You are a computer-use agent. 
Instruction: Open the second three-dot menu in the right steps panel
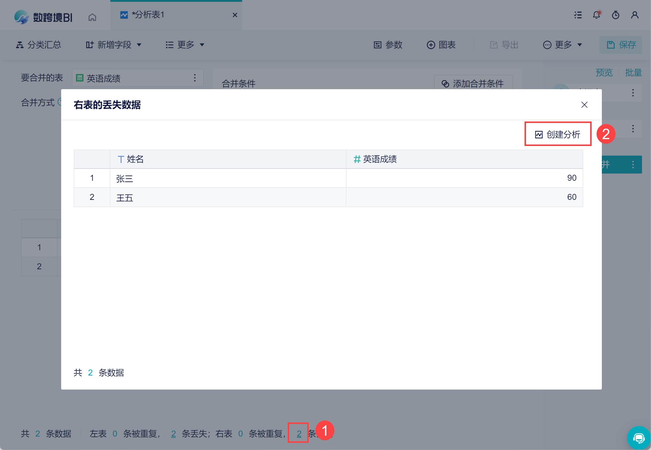coord(633,129)
